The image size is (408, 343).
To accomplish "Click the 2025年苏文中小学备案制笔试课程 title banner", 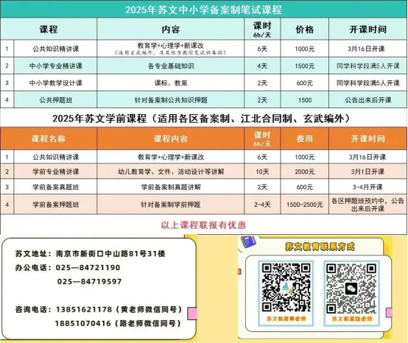I will pyautogui.click(x=204, y=10).
